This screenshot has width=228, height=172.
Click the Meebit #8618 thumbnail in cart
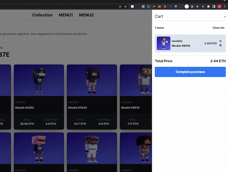click(163, 44)
